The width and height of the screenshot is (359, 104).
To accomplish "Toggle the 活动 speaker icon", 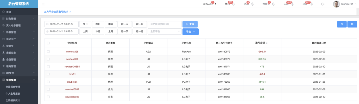I will tap(253, 4).
